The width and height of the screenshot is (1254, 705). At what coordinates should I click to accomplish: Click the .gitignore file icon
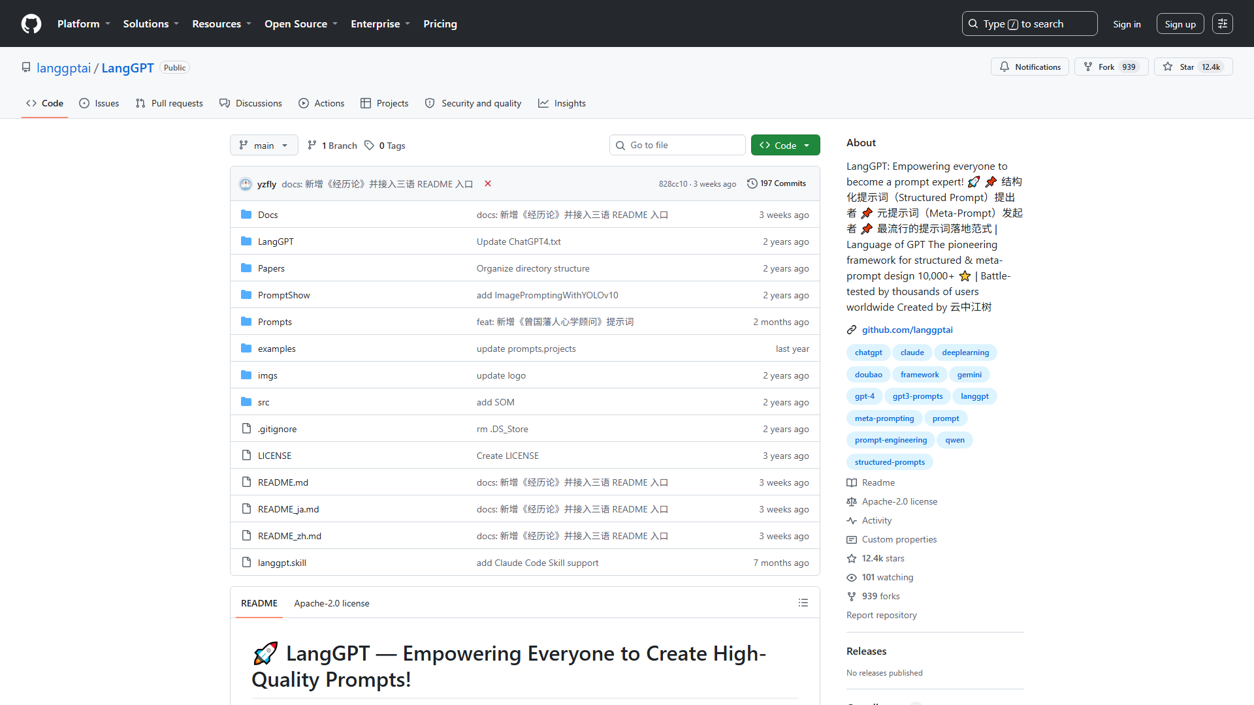tap(246, 428)
